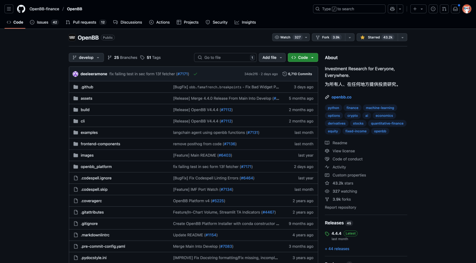Click the Activity pulse icon
Image resolution: width=476 pixels, height=263 pixels.
[327, 167]
